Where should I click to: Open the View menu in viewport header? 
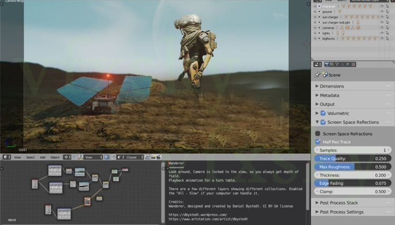17,157
